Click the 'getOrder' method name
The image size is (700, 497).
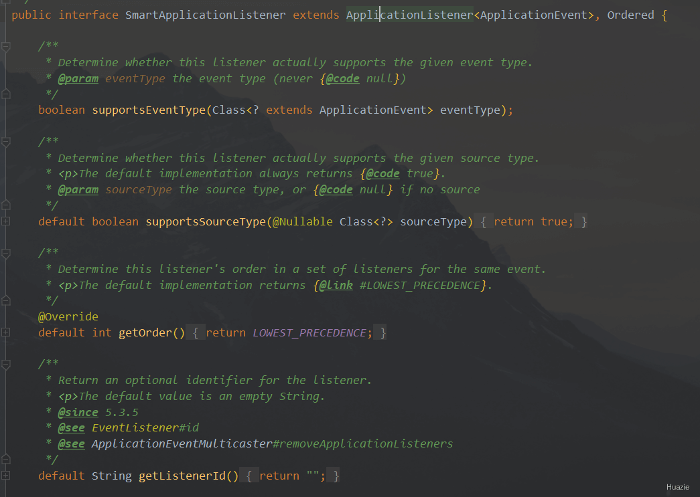(x=145, y=332)
